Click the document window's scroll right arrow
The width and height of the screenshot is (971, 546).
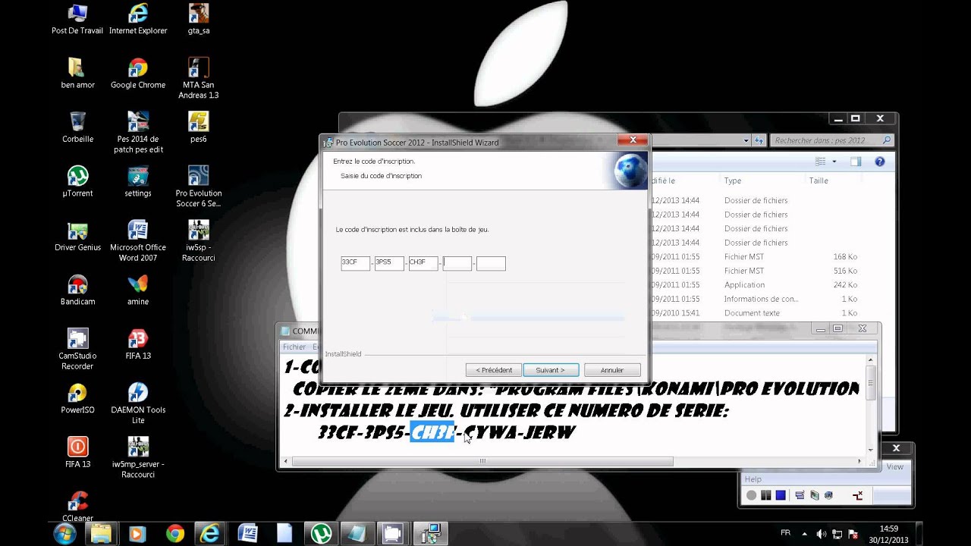pyautogui.click(x=859, y=461)
